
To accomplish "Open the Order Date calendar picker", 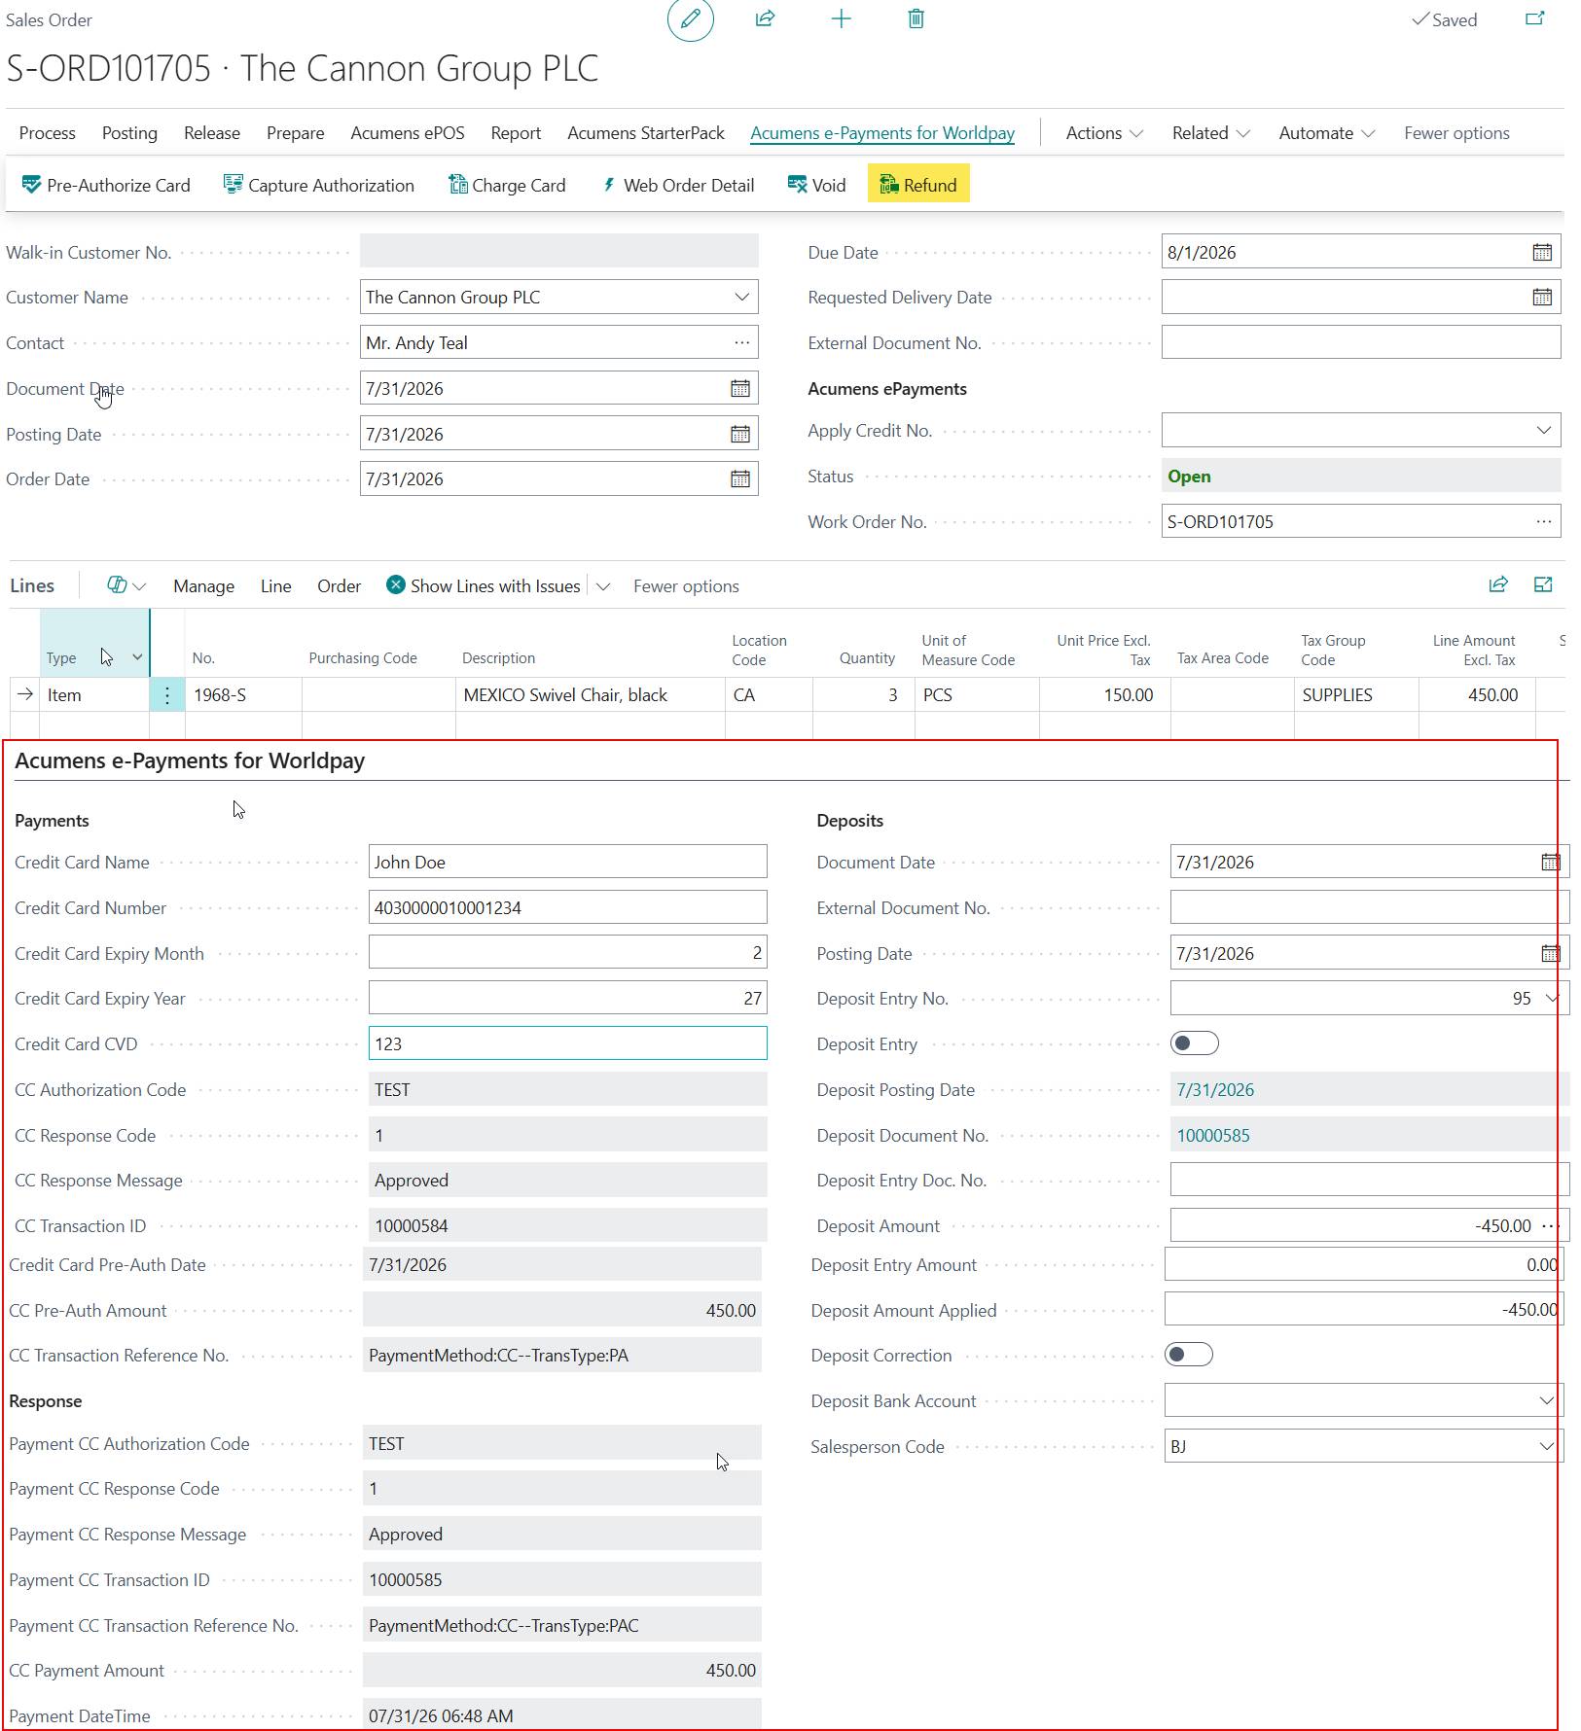I will [x=740, y=478].
